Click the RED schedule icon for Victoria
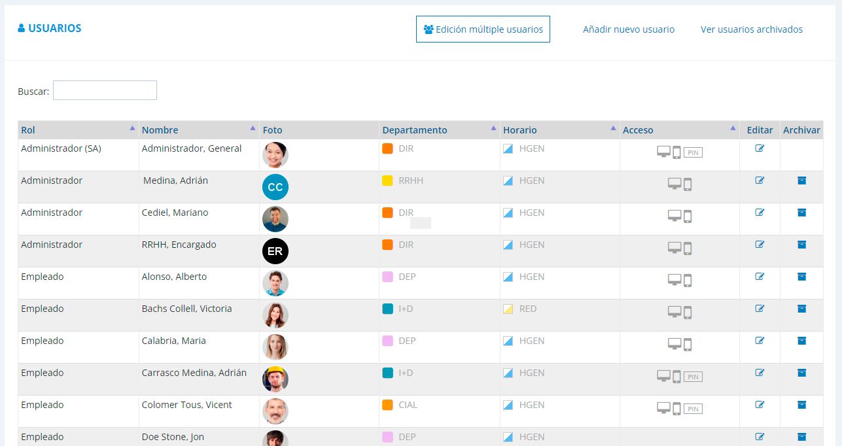Image resolution: width=842 pixels, height=446 pixels. 508,309
